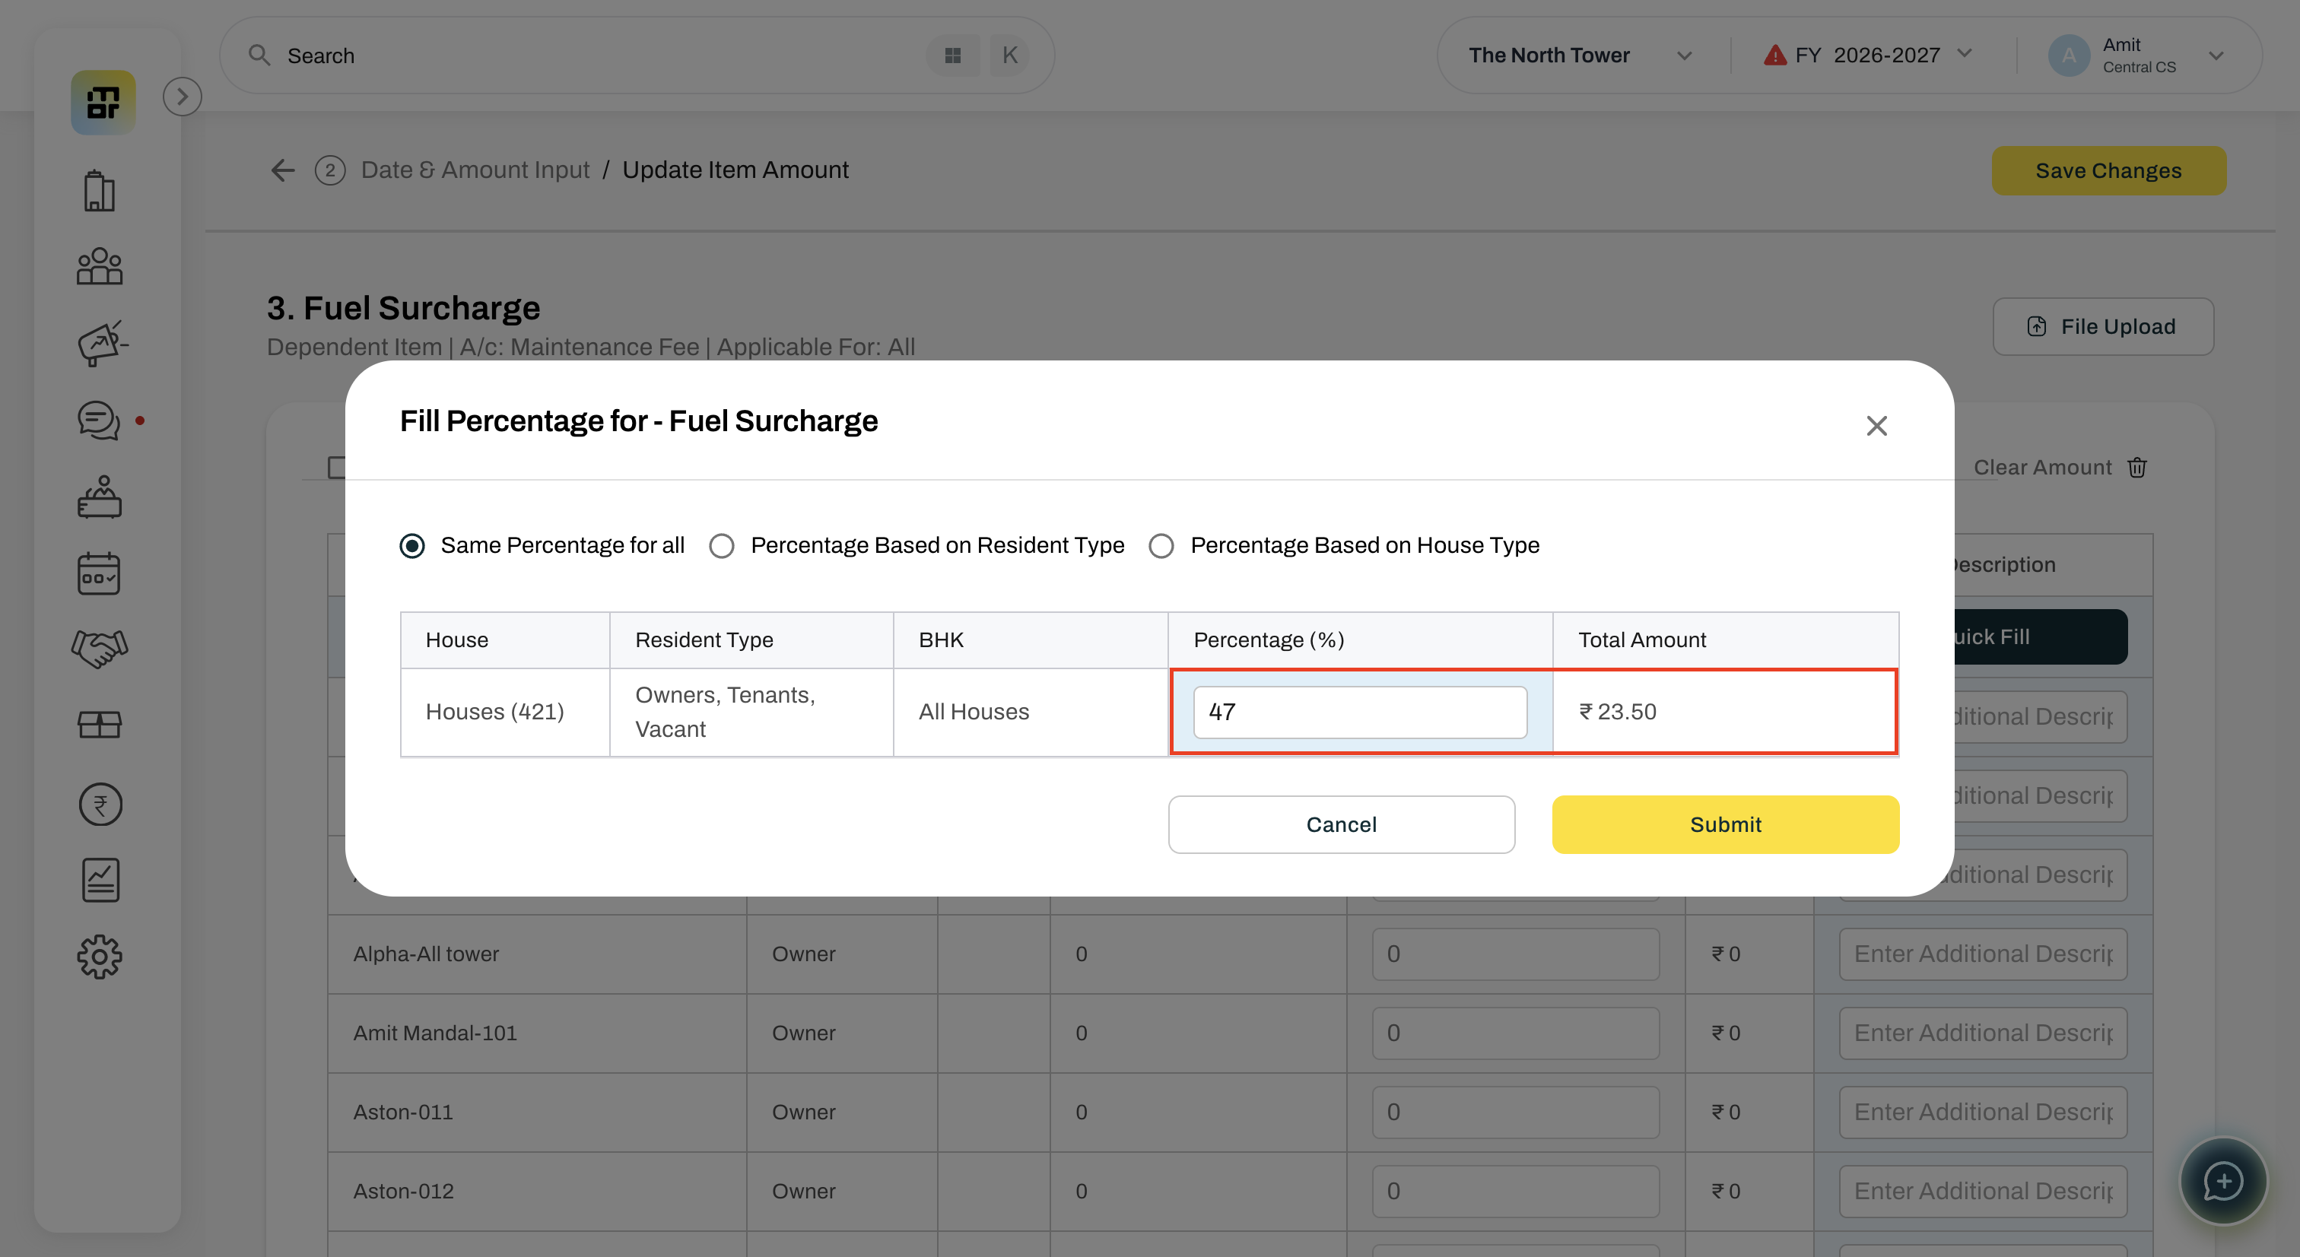Open the residents group icon in sidebar

(99, 266)
